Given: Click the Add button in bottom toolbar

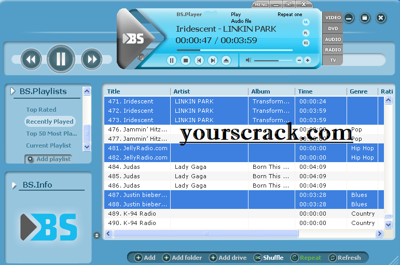Looking at the screenshot, I should click(x=145, y=258).
